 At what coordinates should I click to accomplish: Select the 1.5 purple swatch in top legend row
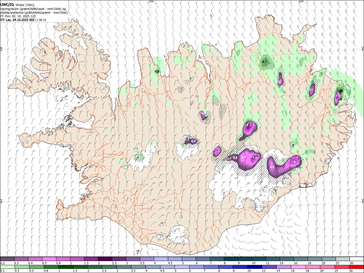pos(91,259)
